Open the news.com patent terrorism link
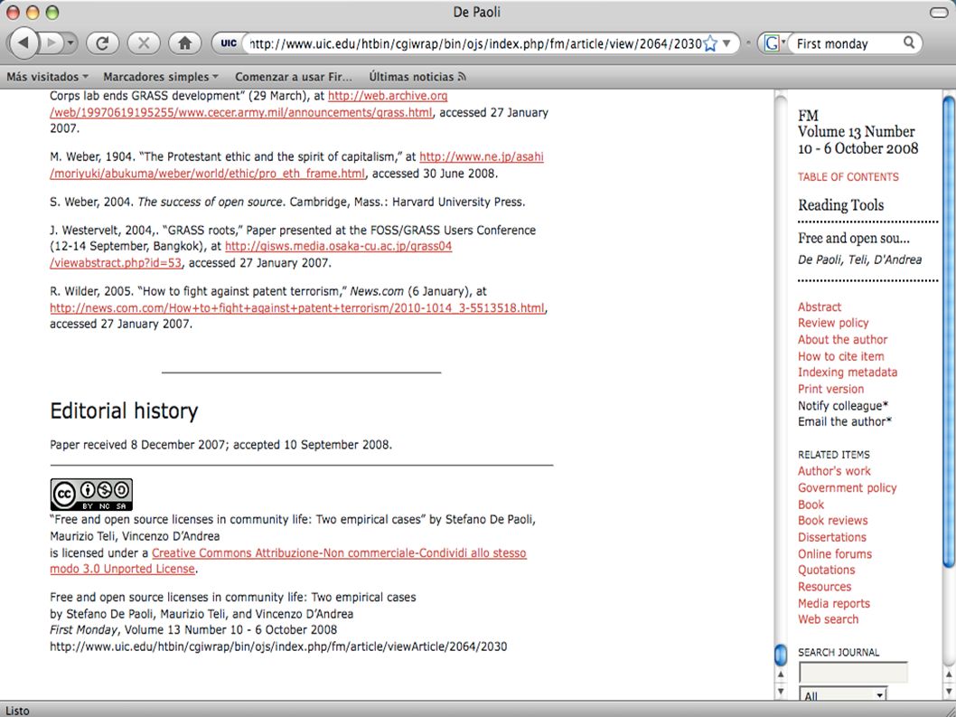The image size is (956, 717). coord(297,308)
